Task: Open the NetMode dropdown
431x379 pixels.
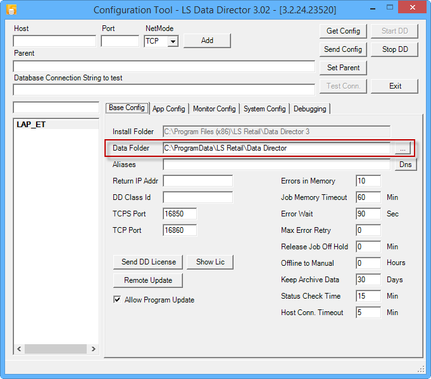Action: 173,41
